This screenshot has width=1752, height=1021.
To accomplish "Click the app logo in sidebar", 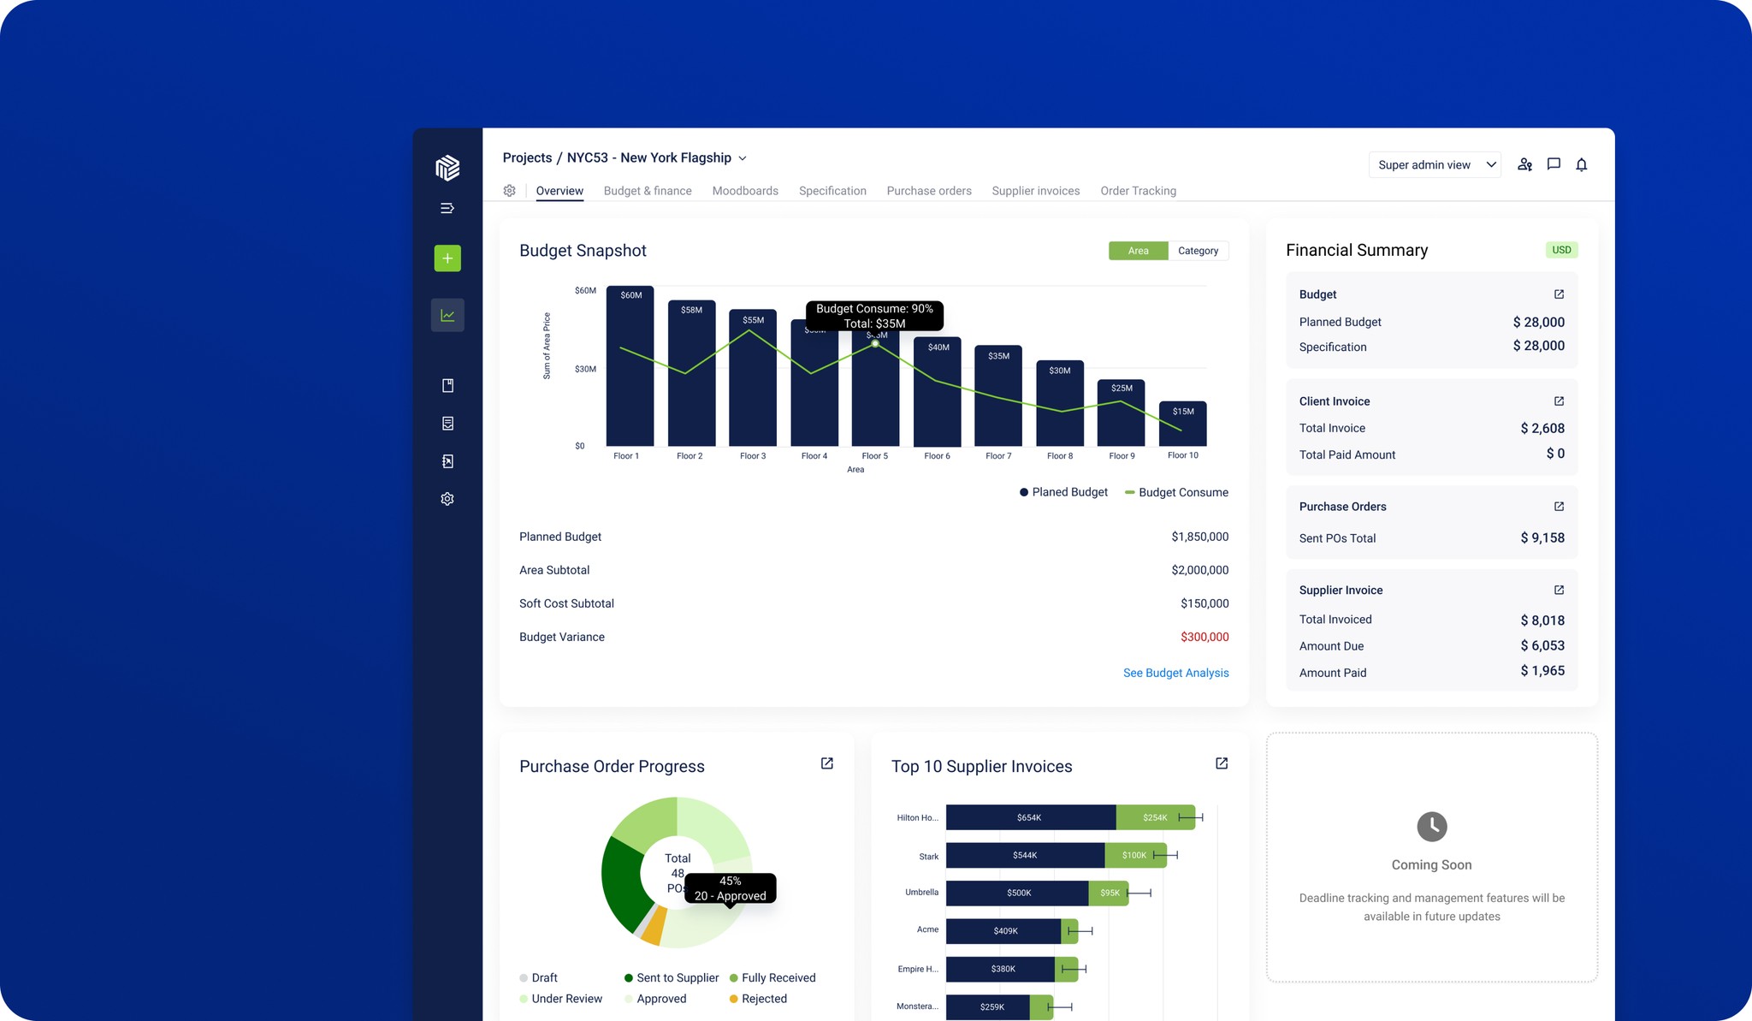I will 447,168.
